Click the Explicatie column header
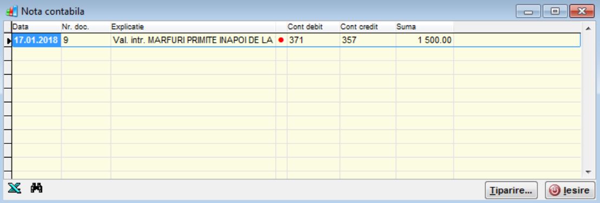This screenshot has width=600, height=203. click(193, 27)
